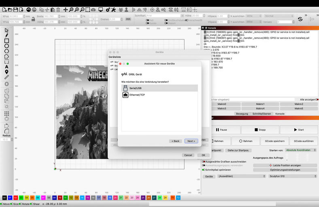Select the Position Laser pin tool

coord(6,72)
